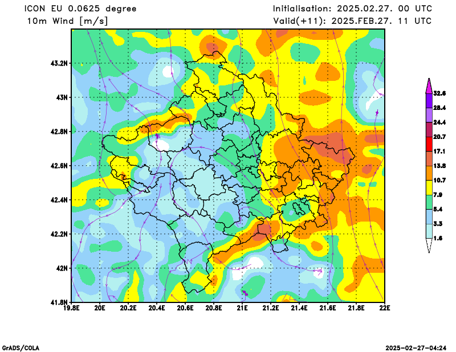Select the "21.2E" longitude label
Screen dimensions: 456x352
(x=271, y=308)
